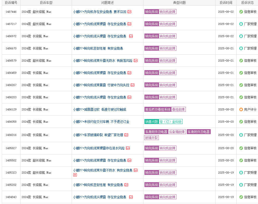Open 小鹏P7+车顶玻璃碎裂 希望厂家处理
This screenshot has height=204, width=258.
(x=98, y=135)
